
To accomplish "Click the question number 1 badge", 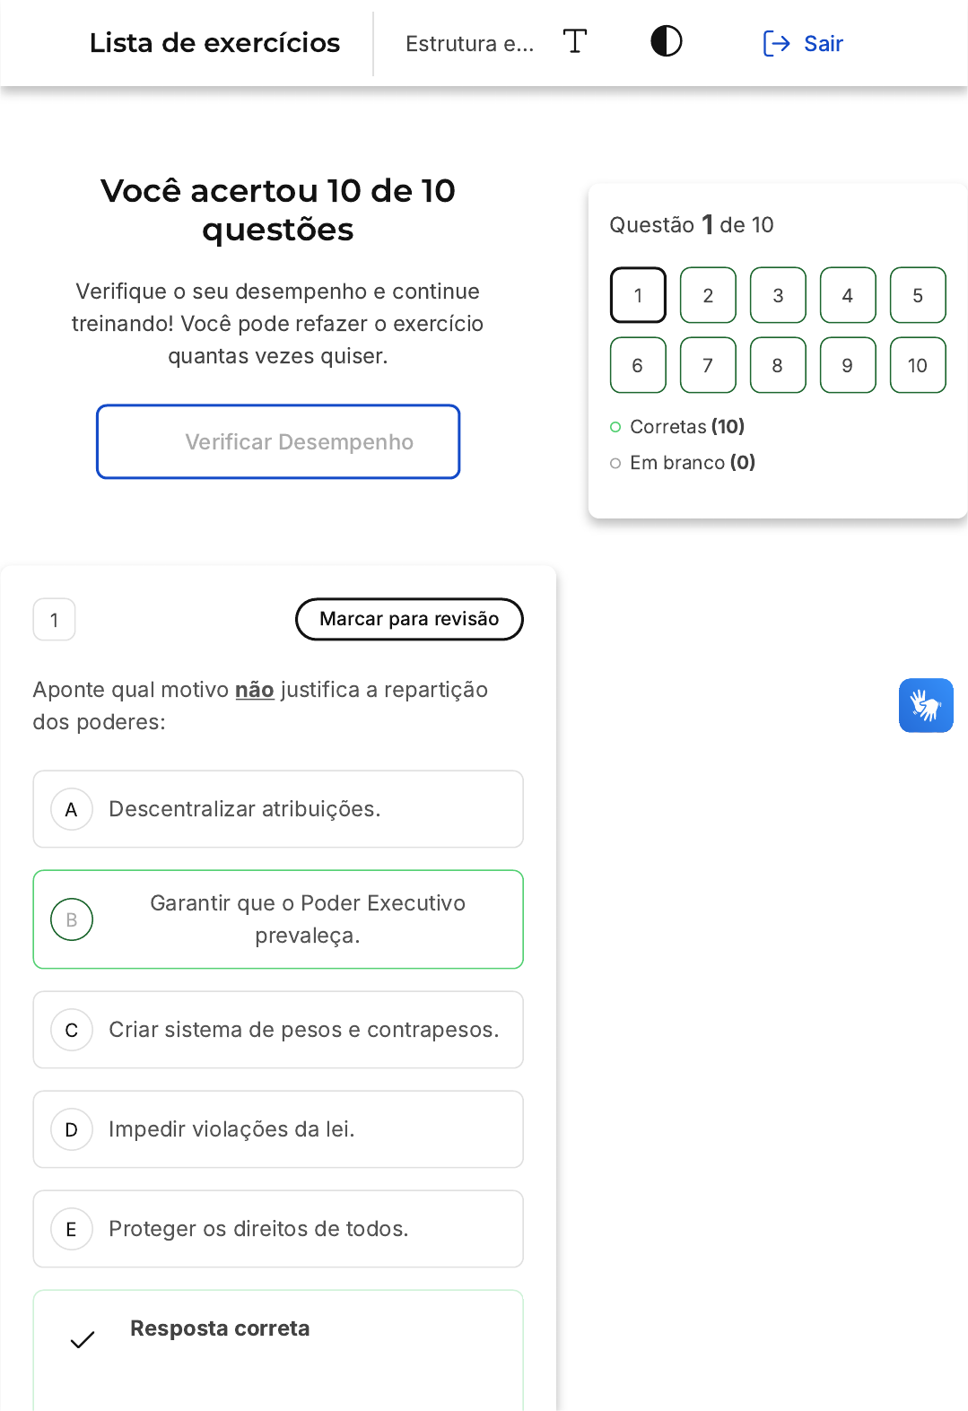I will point(54,620).
